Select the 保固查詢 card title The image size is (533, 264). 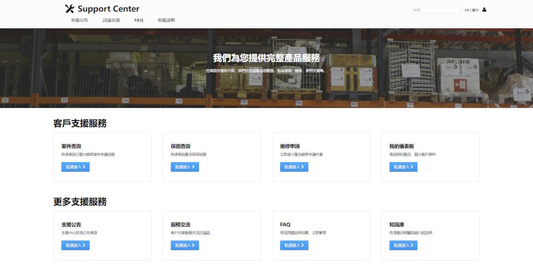tap(181, 147)
